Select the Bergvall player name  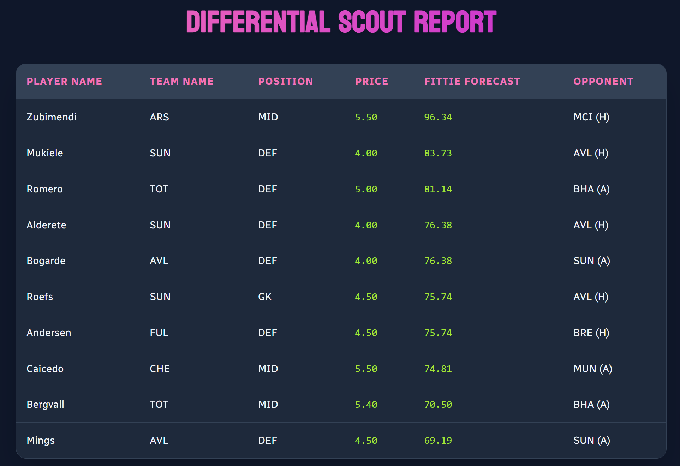point(45,405)
